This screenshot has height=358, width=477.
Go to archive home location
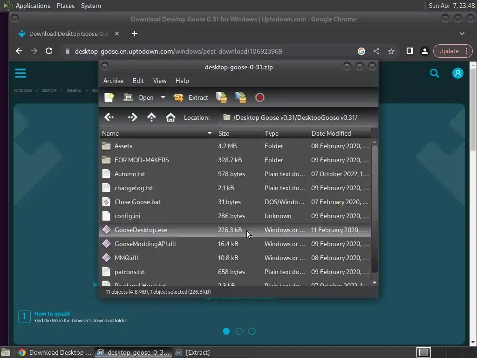(x=170, y=117)
